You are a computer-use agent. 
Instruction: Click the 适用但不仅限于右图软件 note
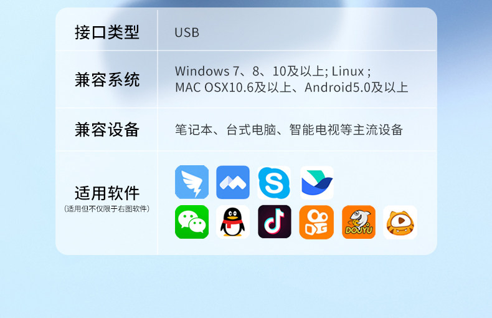pos(107,209)
